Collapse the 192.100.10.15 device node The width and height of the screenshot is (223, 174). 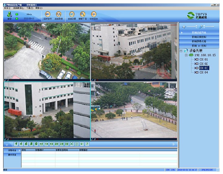click(x=186, y=55)
